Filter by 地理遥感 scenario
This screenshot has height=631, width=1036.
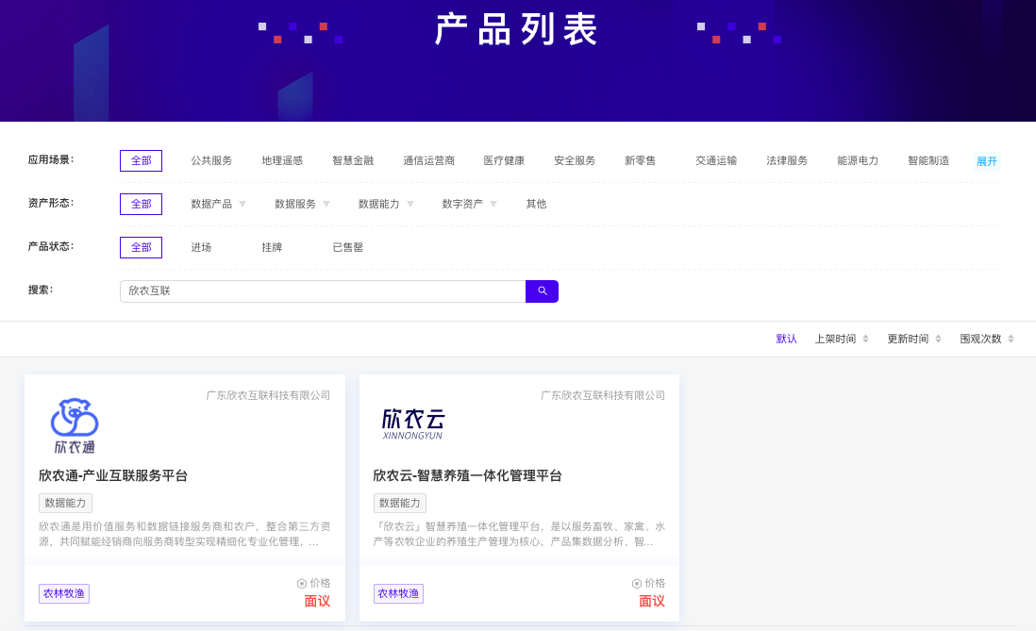pos(282,160)
